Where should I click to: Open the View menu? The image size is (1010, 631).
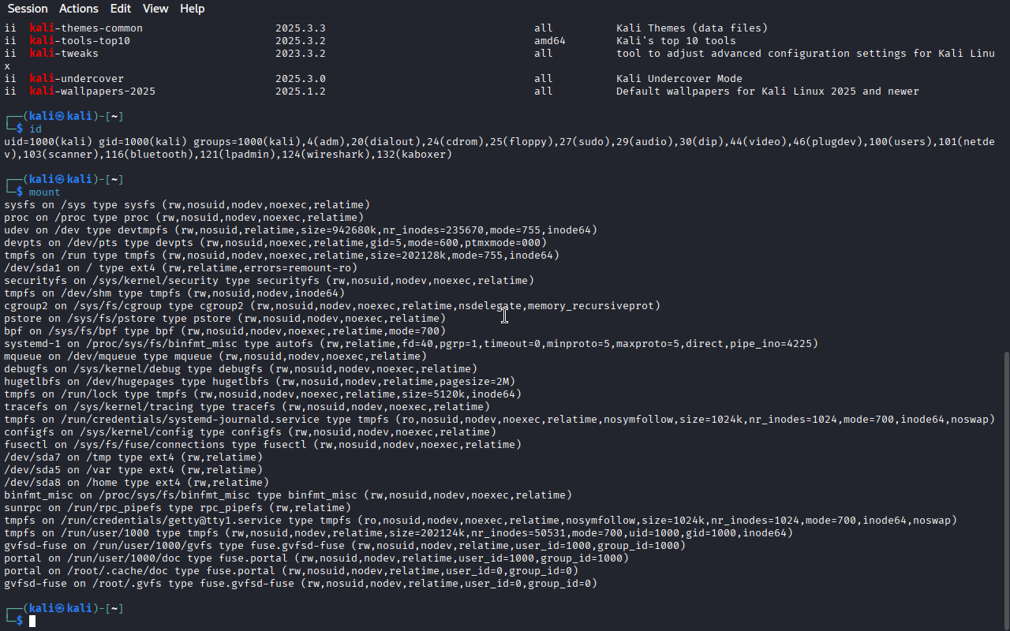click(155, 9)
